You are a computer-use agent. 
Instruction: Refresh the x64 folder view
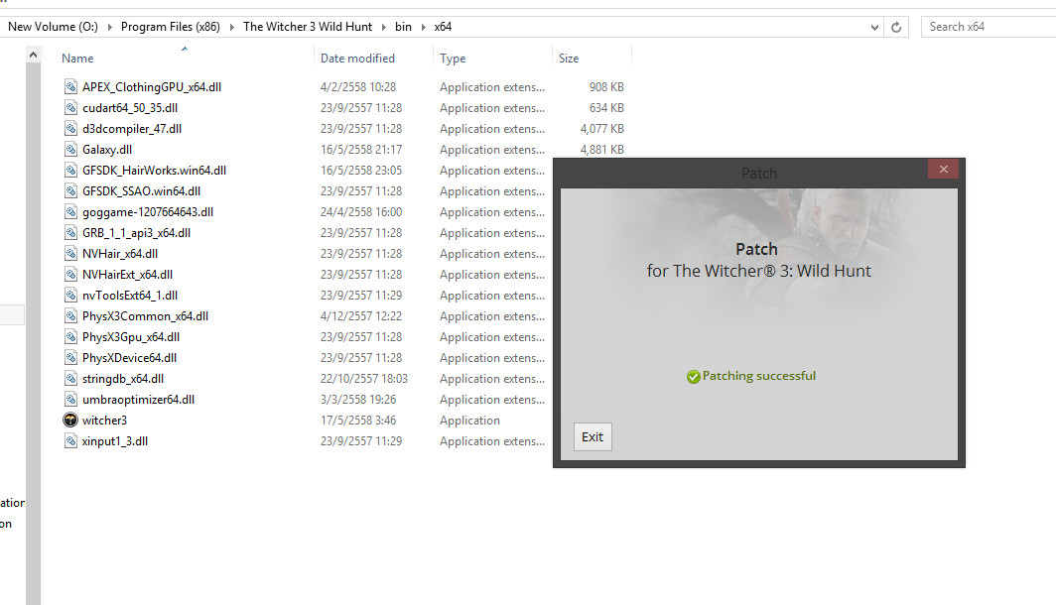click(895, 27)
